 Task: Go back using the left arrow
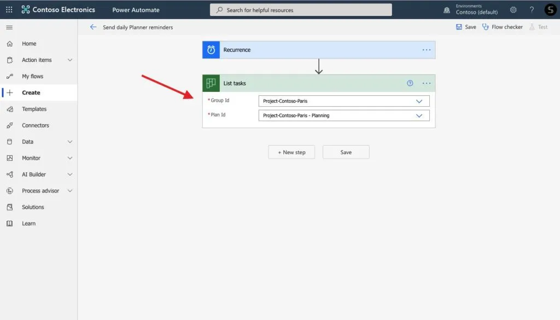point(93,27)
